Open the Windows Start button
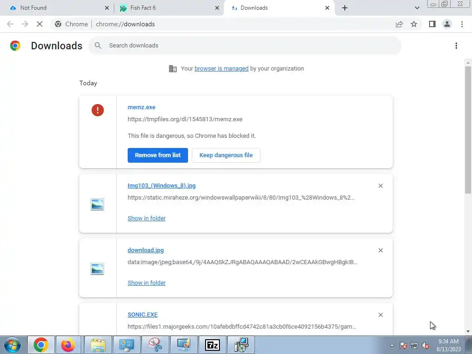Screen dimensions: 472x354 12,345
